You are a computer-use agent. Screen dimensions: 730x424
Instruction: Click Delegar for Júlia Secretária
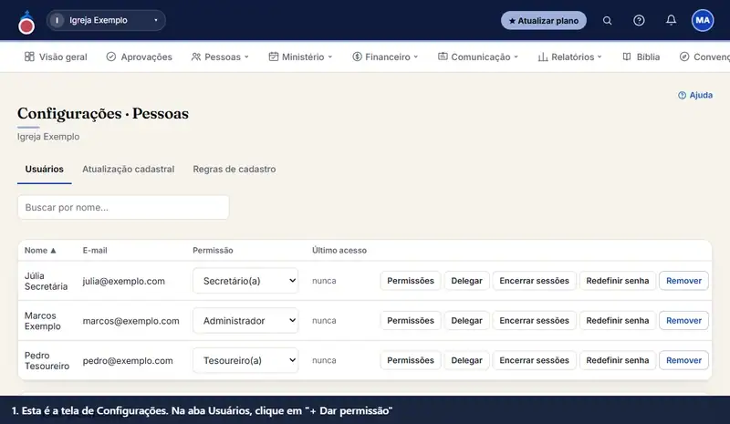pos(466,281)
